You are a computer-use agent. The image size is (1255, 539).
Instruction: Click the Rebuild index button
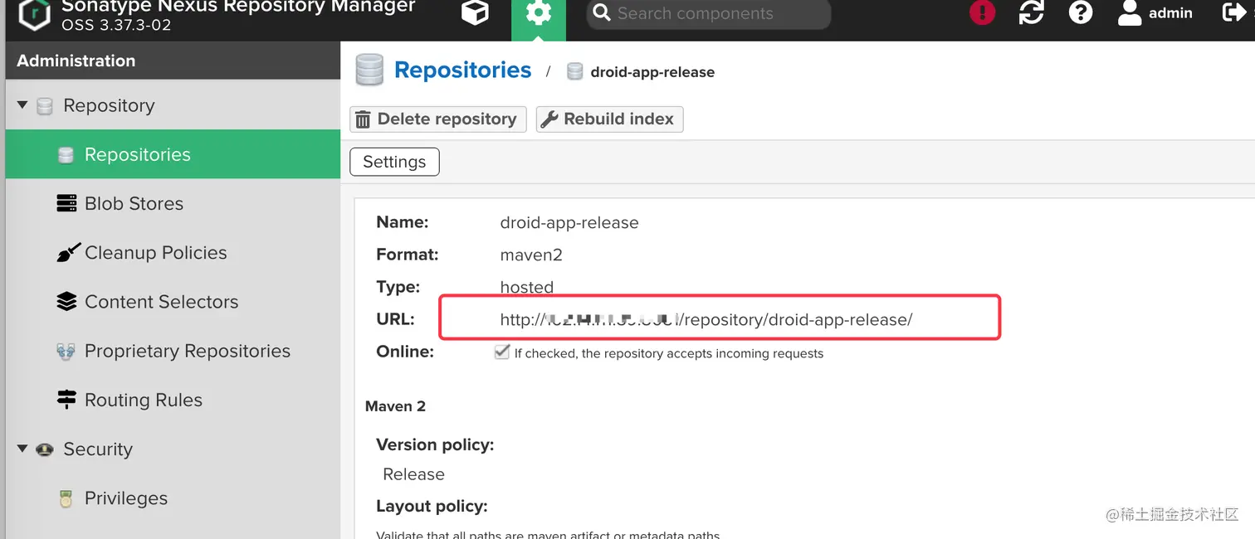pos(609,119)
